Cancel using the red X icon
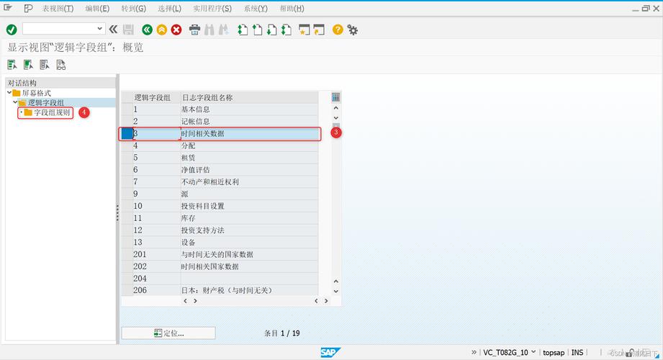Viewport: 663px width, 360px height. 176,30
